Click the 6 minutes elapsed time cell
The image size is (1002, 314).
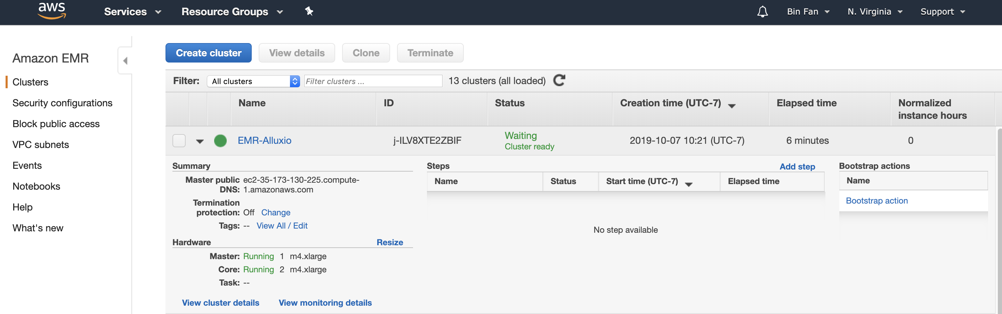click(807, 140)
